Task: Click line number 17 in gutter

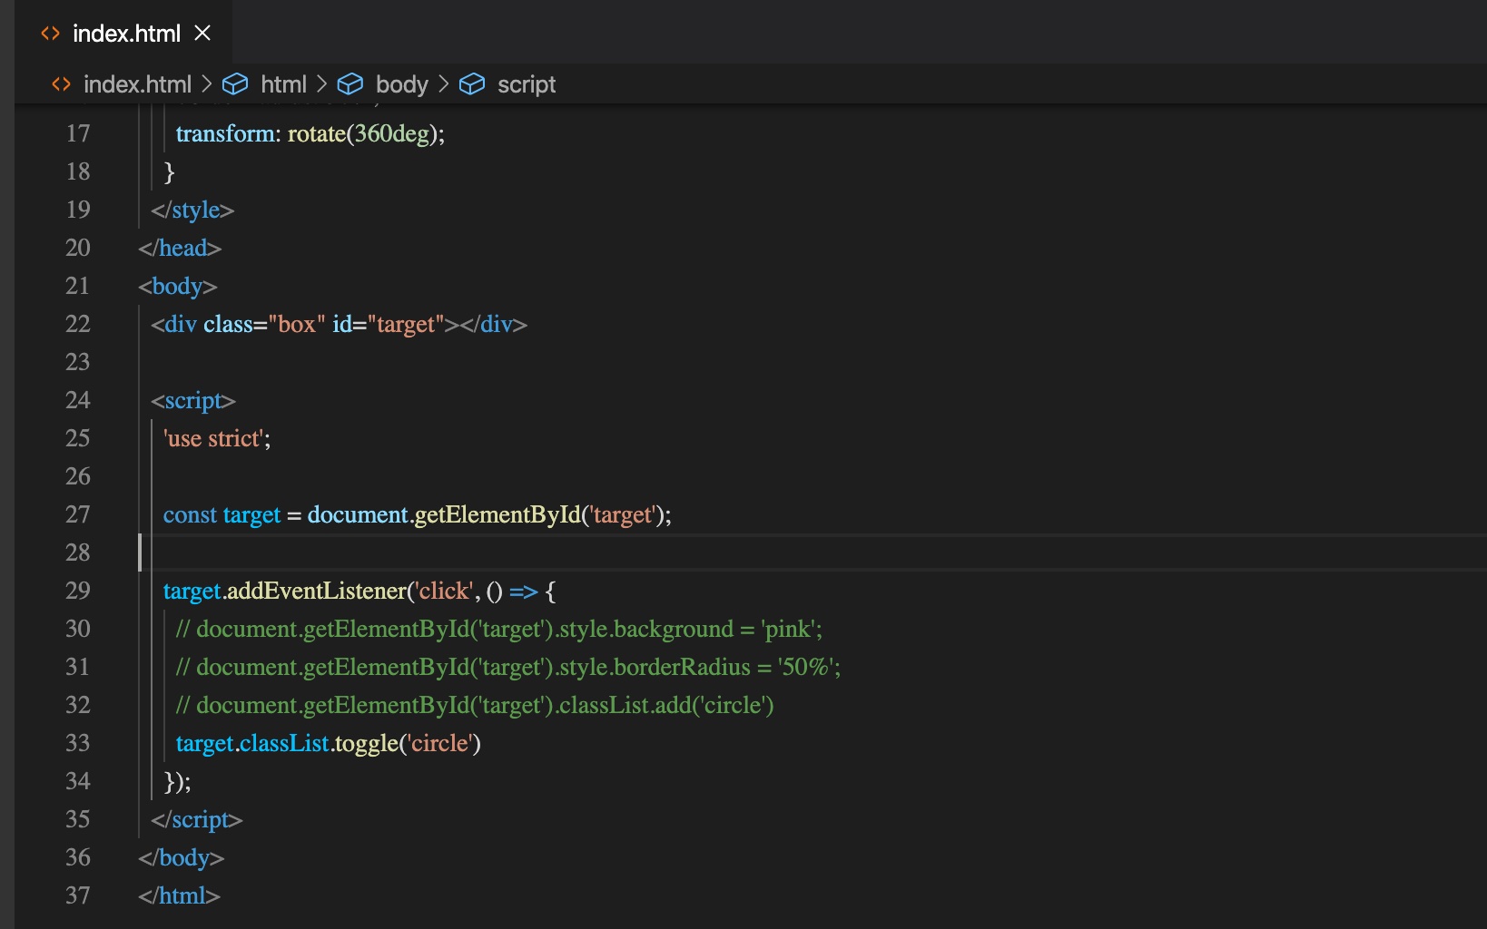Action: (78, 133)
